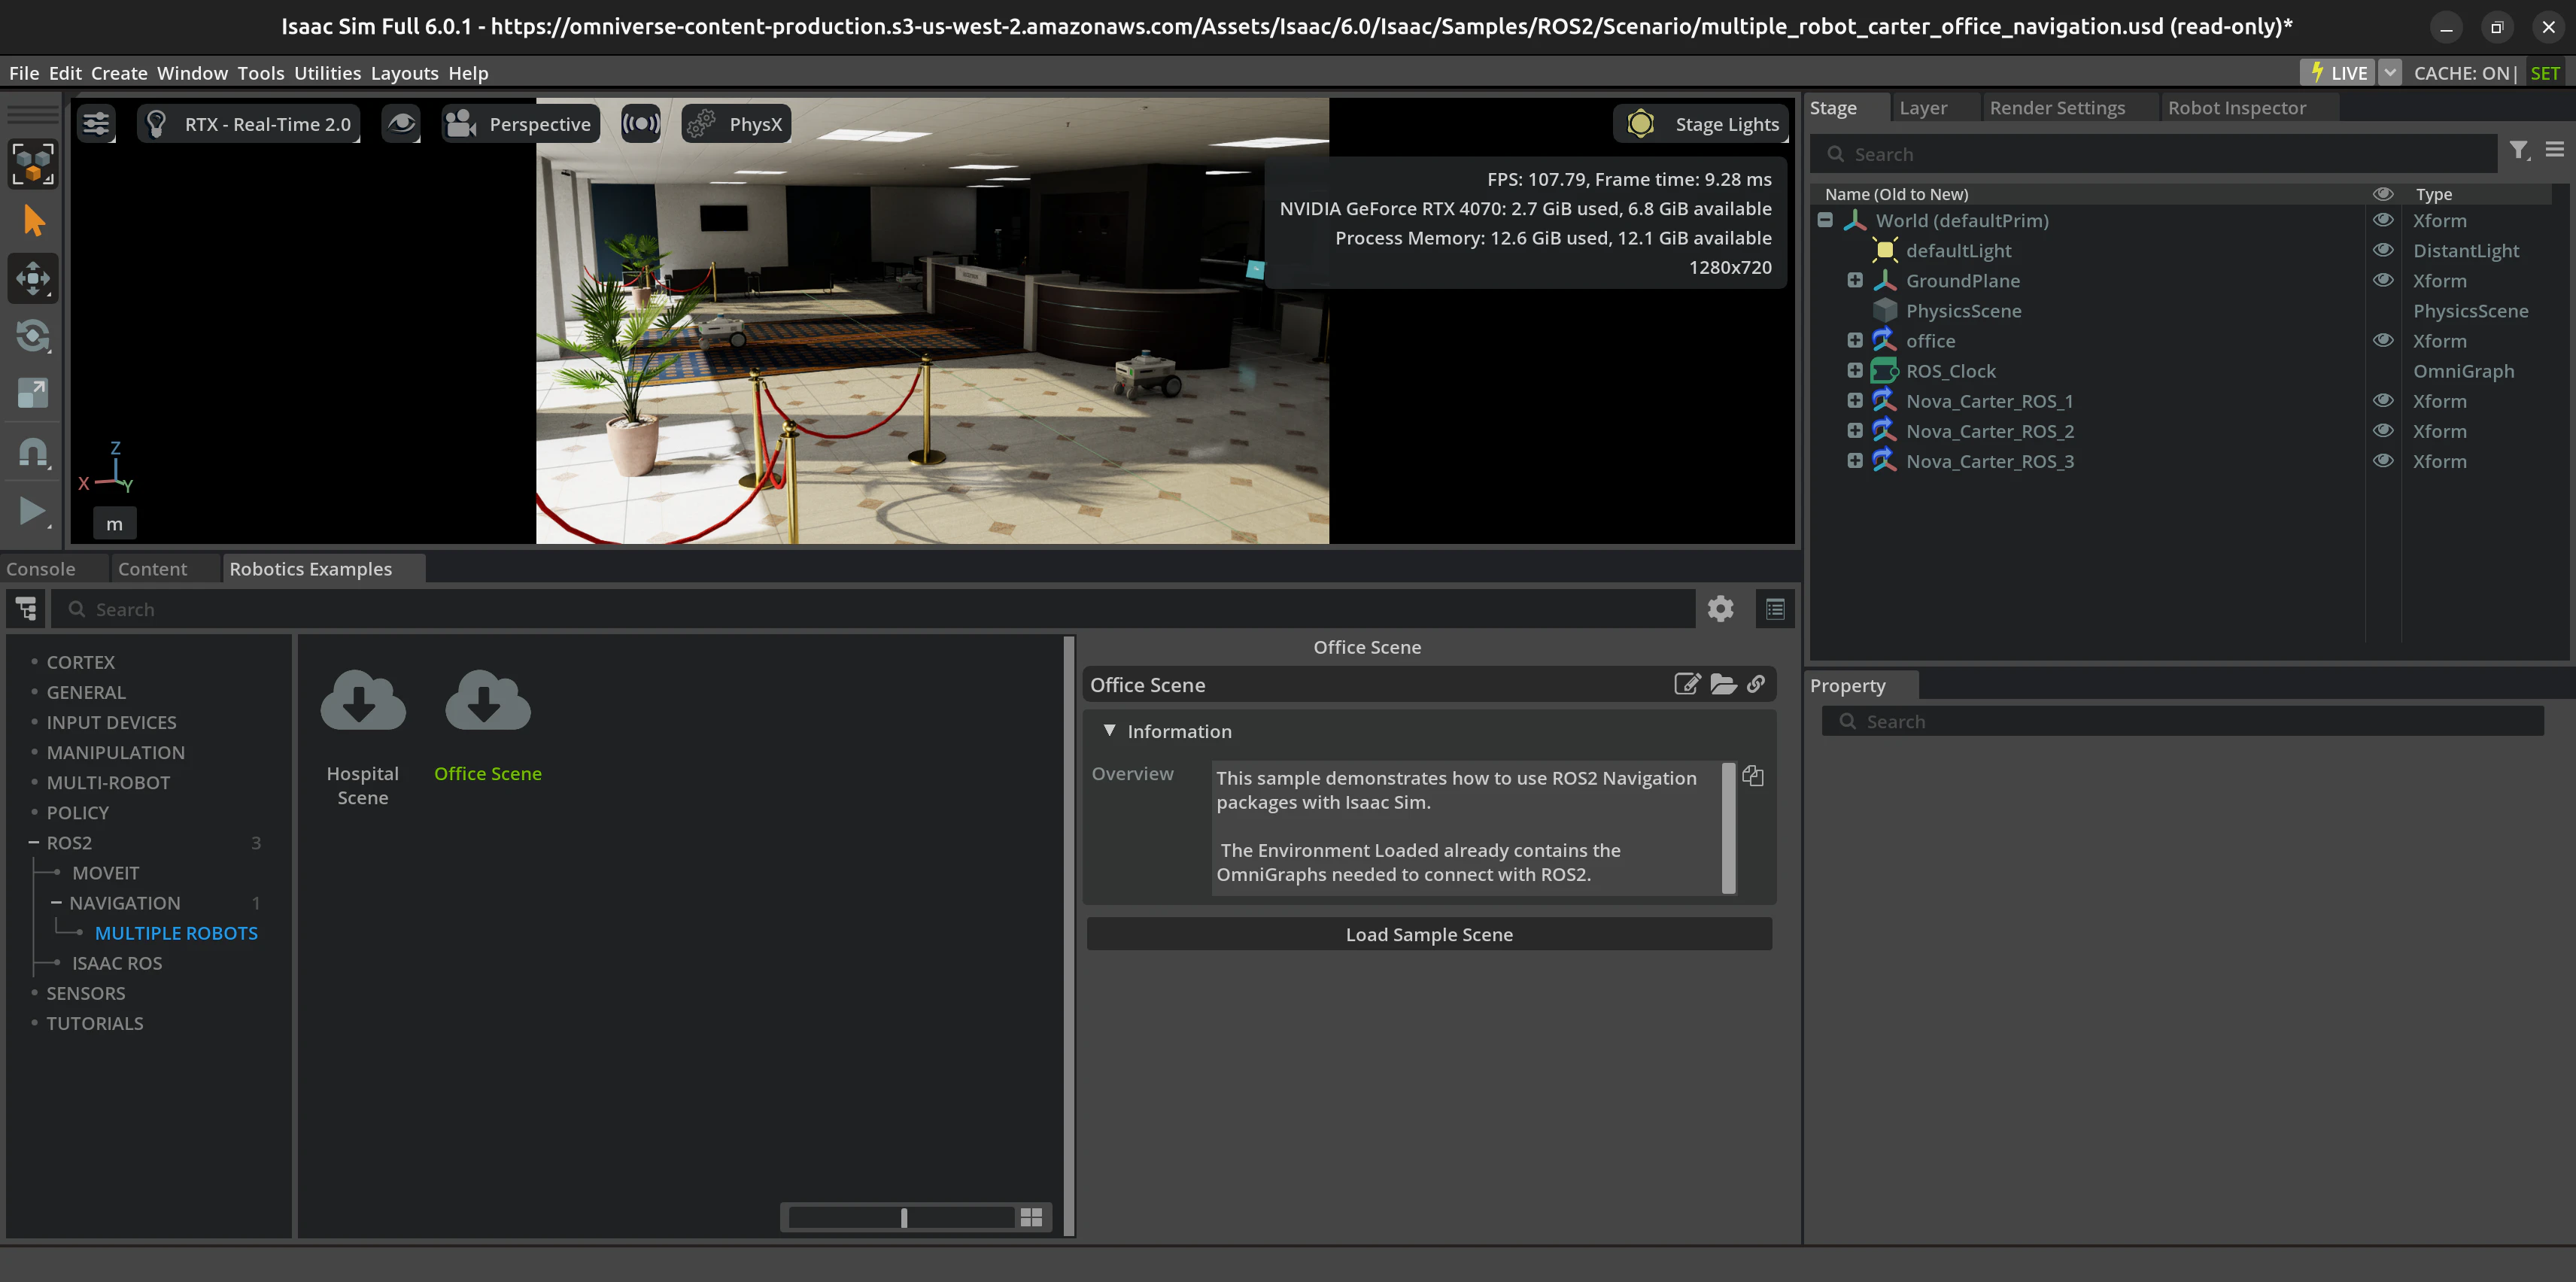Open the PhysX viewport menu

pos(736,124)
